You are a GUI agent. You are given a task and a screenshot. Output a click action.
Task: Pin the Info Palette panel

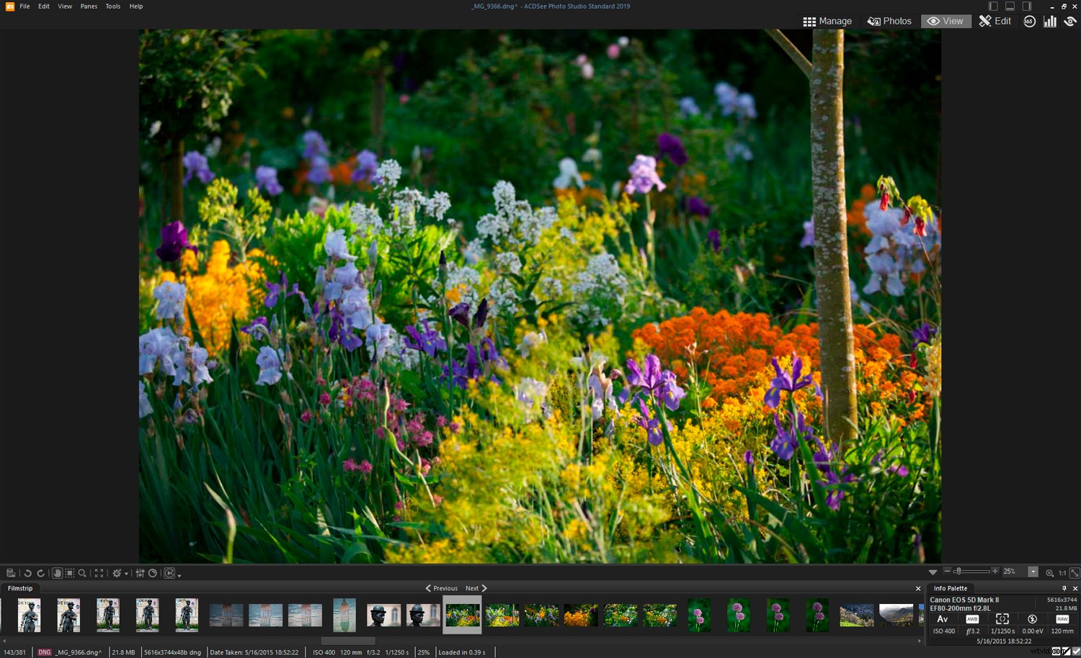1064,588
